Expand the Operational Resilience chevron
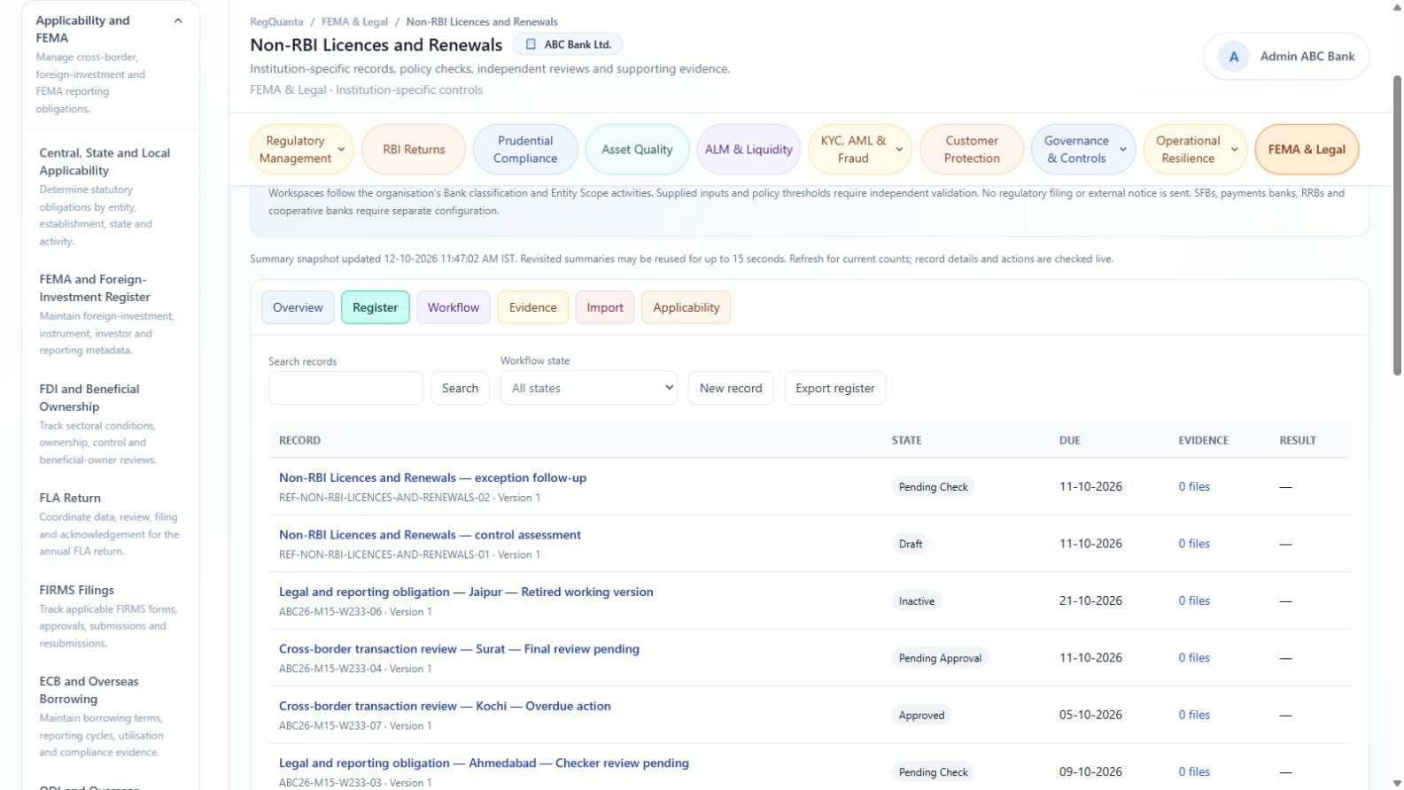 1234,150
